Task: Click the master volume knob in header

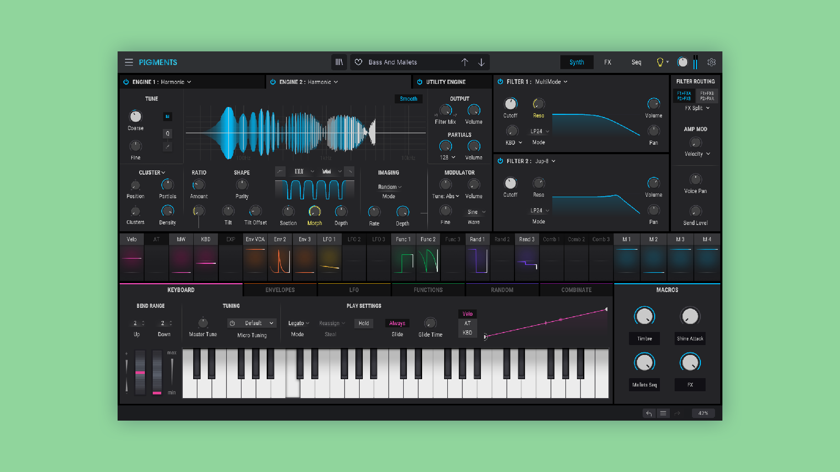Action: [x=682, y=62]
